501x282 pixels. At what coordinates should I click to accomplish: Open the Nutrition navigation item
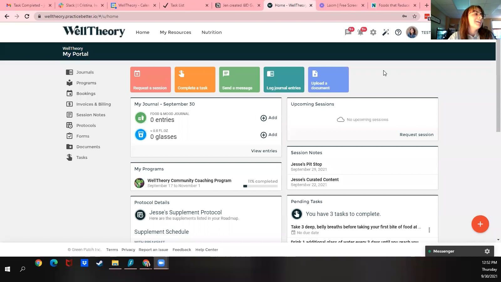211,32
